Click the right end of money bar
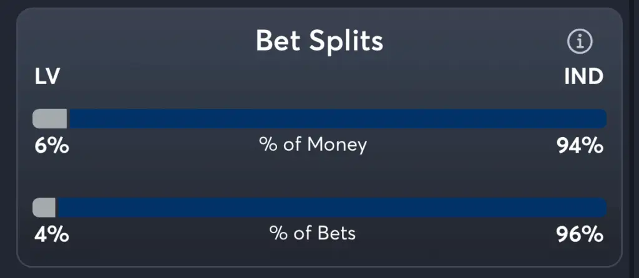 tap(603, 118)
